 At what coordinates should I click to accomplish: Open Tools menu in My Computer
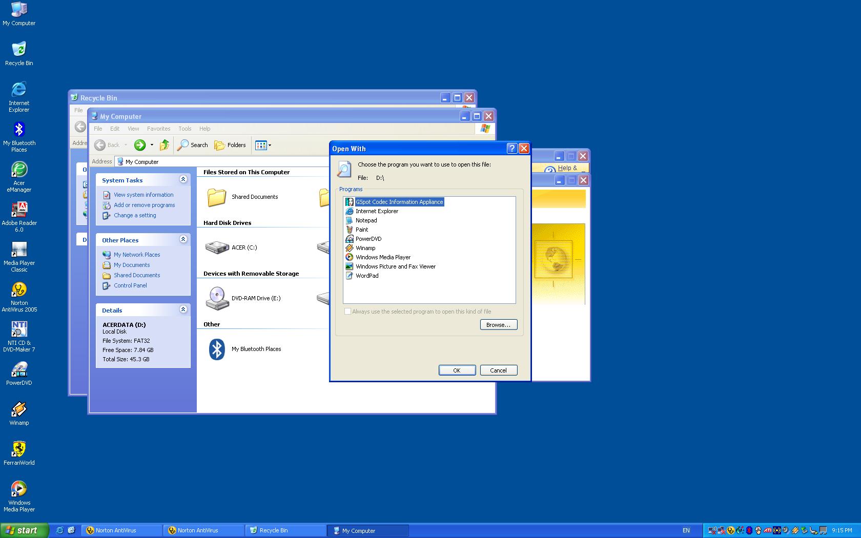point(184,129)
